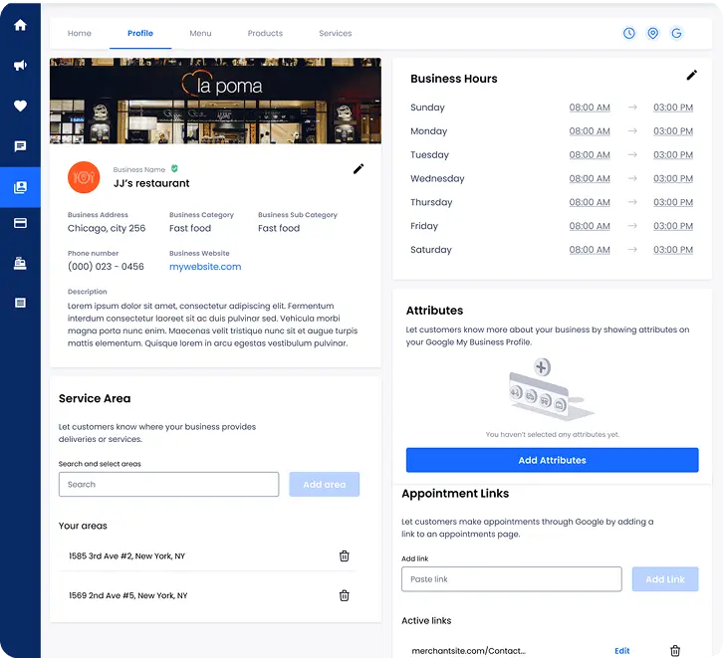Delete the 1585 3rd Ave service area
The image size is (723, 658).
pos(345,555)
